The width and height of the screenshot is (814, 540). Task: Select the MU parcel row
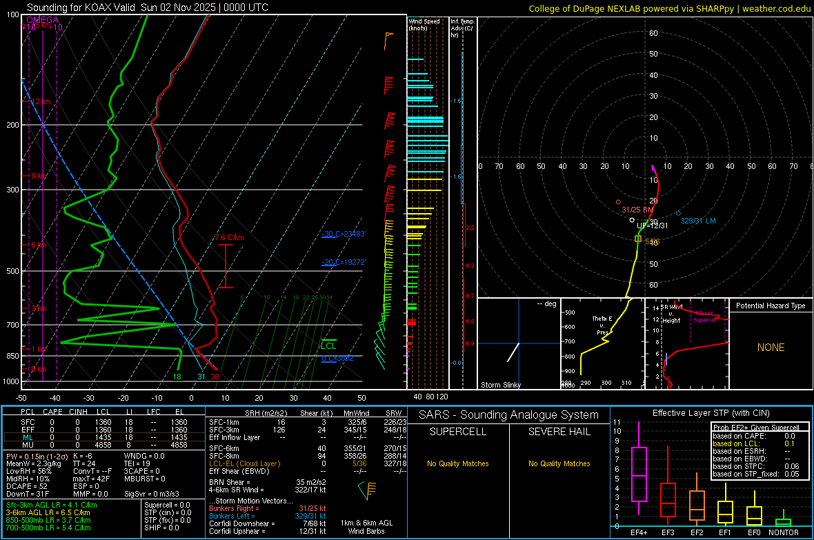104,444
